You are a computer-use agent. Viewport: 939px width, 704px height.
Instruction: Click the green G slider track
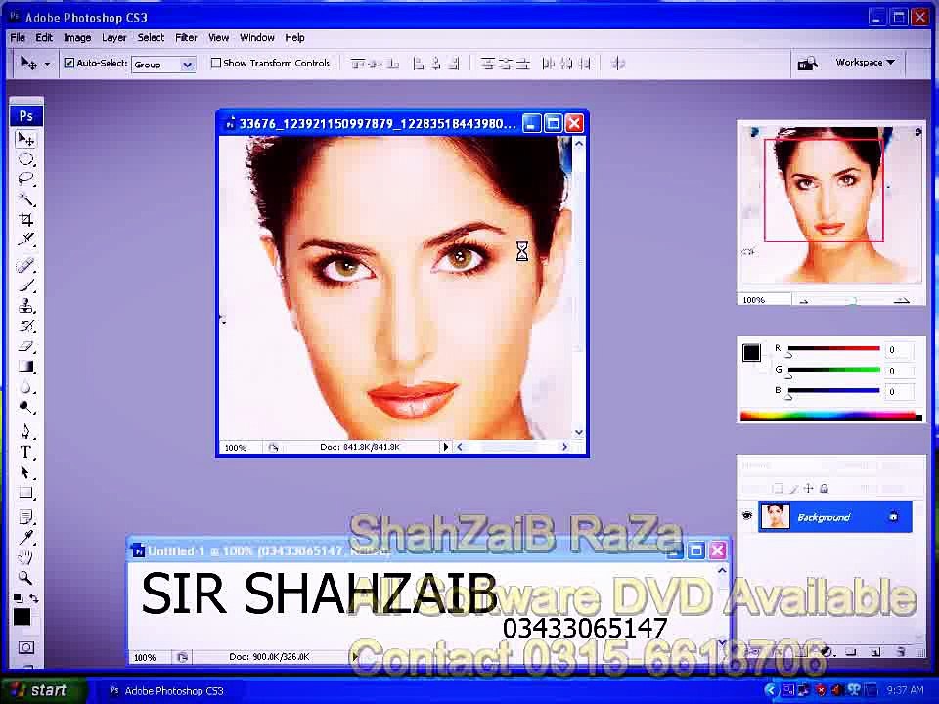point(833,370)
